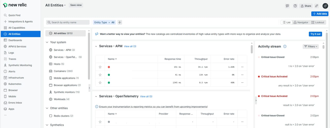Image resolution: width=330 pixels, height=128 pixels.
Task: Click the Add data button
Action: click(x=320, y=14)
